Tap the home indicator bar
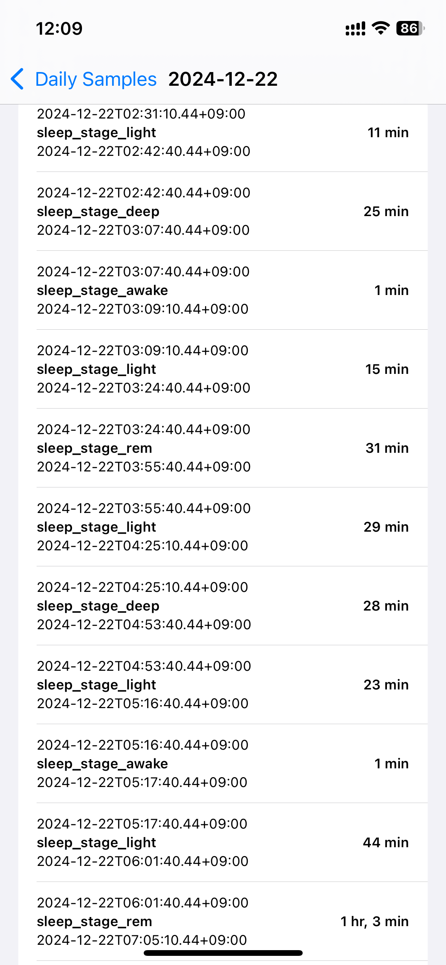The width and height of the screenshot is (446, 965). tap(223, 953)
